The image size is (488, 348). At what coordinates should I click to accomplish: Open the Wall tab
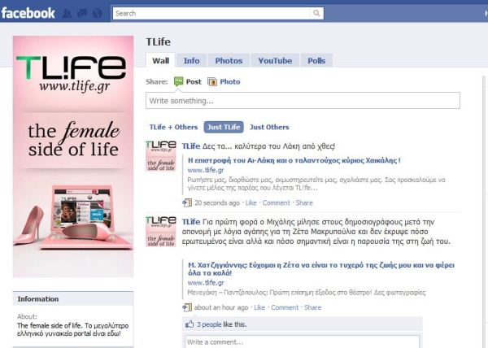(x=160, y=60)
